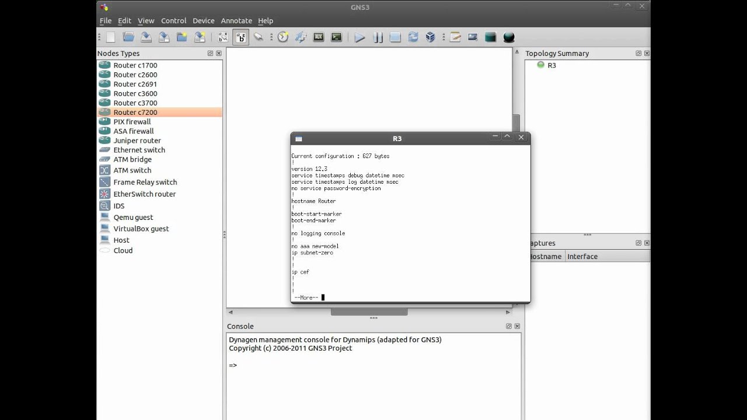
Task: Click the Interface column header in Captures
Action: coord(607,256)
